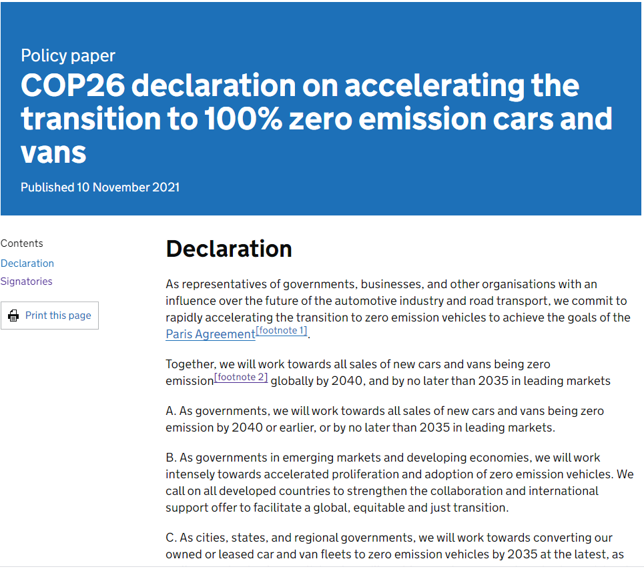Click paragraph B about emerging markets
The height and width of the screenshot is (571, 644).
(399, 482)
